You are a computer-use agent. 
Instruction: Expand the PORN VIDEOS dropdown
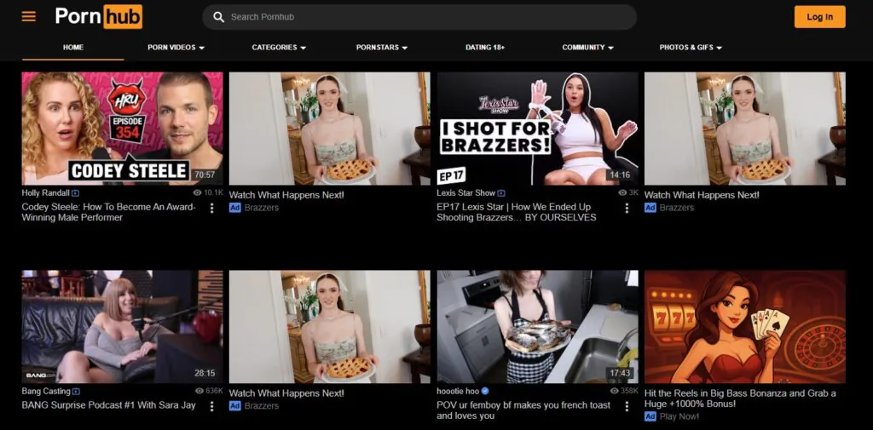click(x=176, y=48)
